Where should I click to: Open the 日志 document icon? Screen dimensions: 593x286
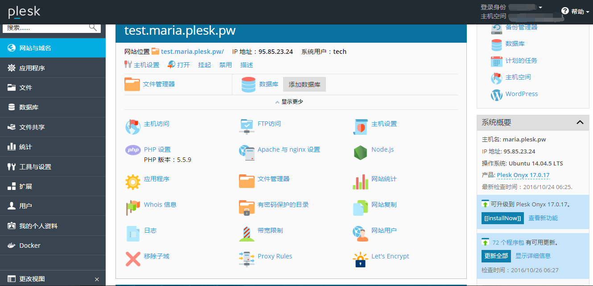point(133,234)
